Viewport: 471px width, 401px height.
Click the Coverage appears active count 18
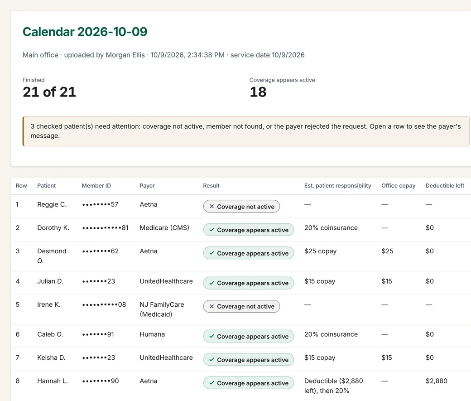click(x=282, y=88)
